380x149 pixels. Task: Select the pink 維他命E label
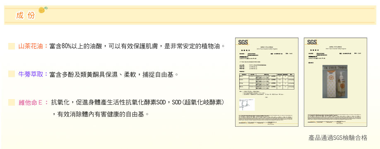(31, 102)
